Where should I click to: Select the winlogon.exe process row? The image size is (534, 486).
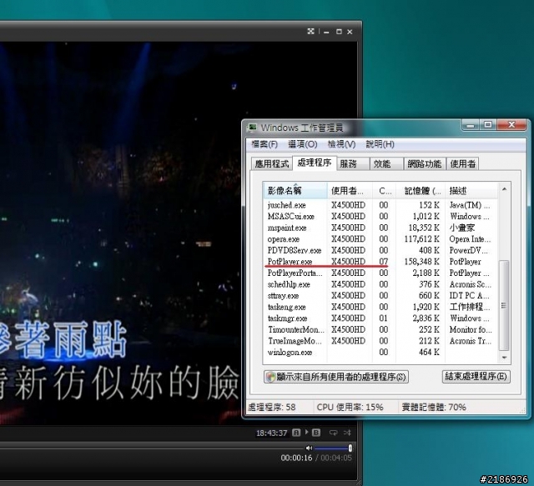pos(380,353)
